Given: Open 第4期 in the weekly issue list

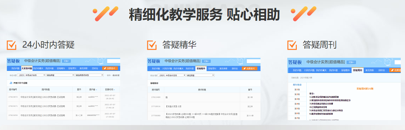Looking at the screenshot, I should (x=297, y=104).
